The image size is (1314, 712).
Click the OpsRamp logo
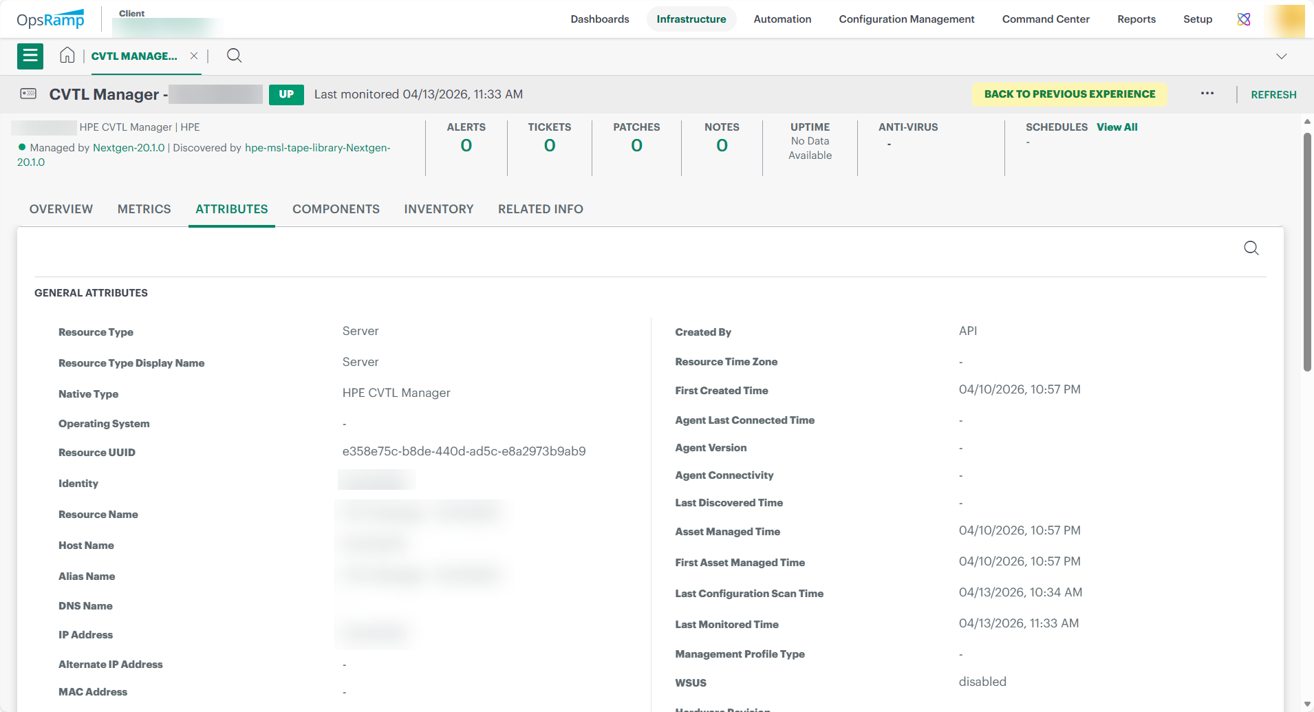[x=50, y=19]
